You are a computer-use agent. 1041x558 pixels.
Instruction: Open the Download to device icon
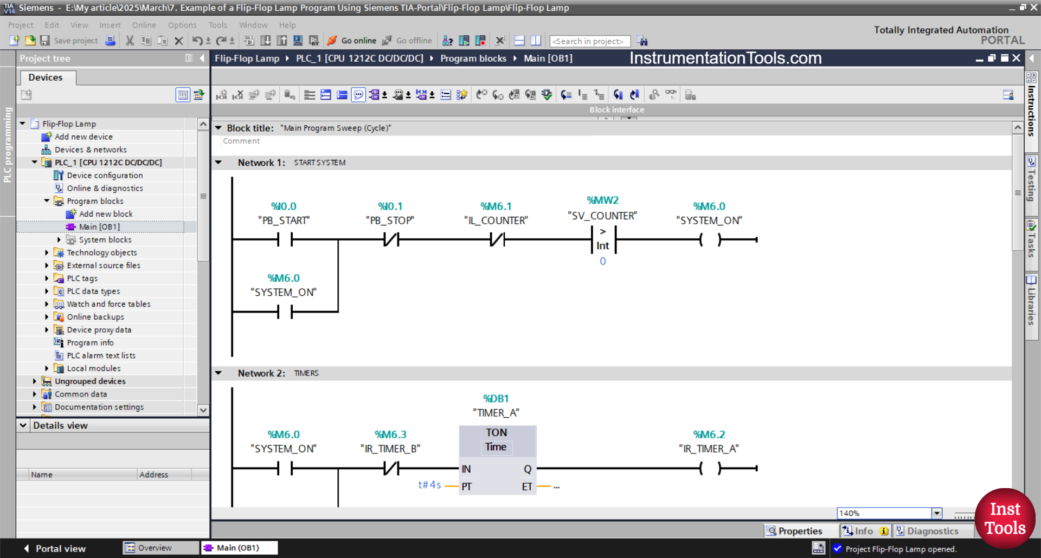point(265,41)
